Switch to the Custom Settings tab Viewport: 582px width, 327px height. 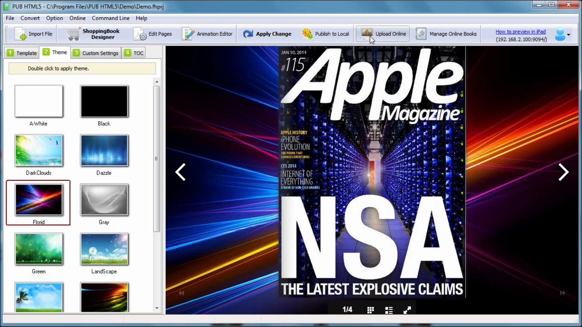coord(96,53)
